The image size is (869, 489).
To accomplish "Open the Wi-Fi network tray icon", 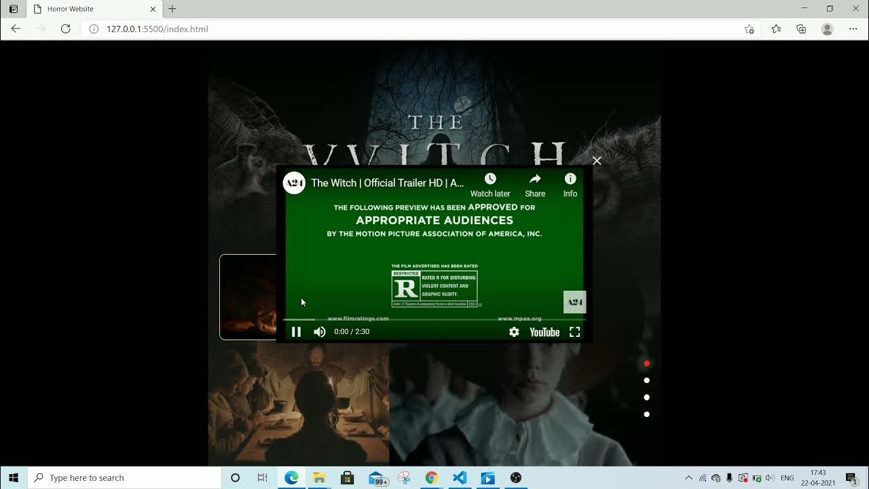I will [703, 477].
